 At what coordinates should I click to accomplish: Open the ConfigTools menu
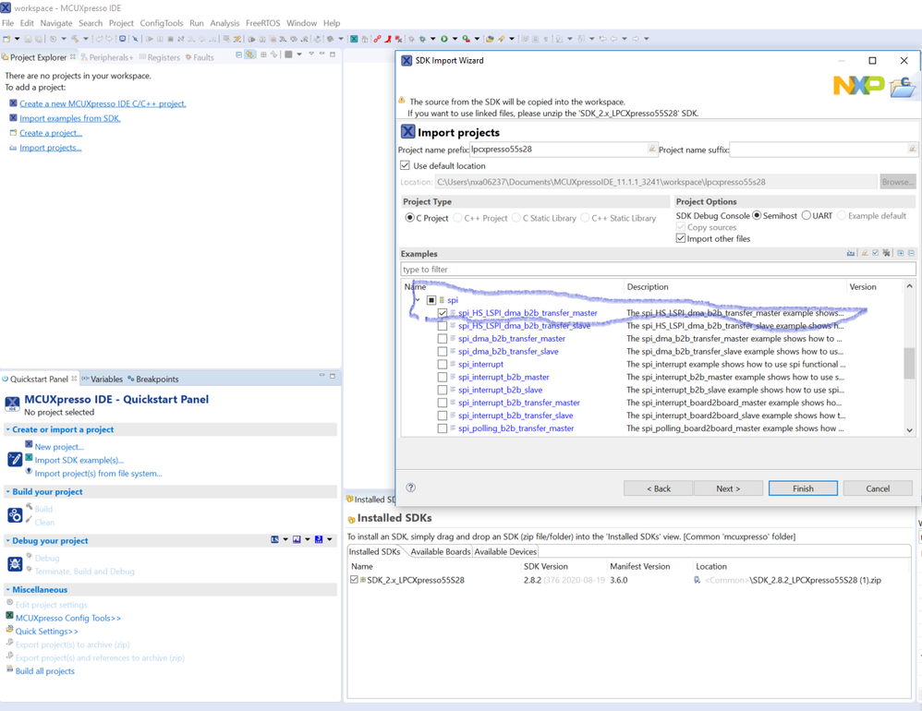point(161,23)
